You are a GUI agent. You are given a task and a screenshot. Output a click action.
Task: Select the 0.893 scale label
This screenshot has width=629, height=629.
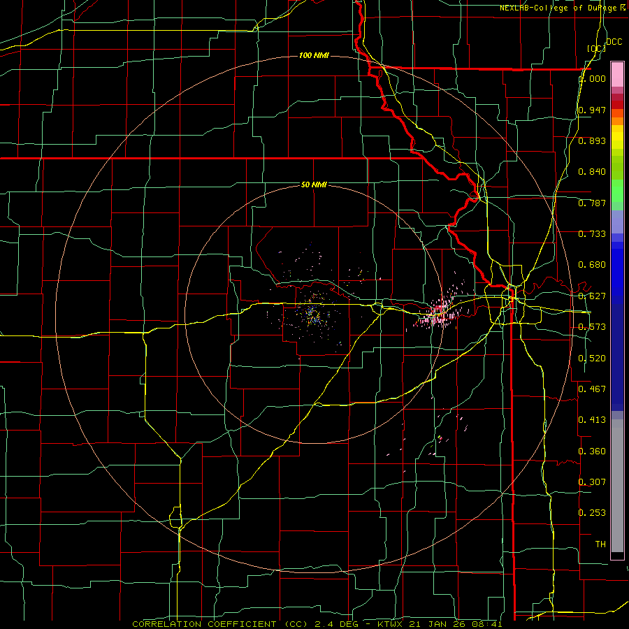pos(592,140)
